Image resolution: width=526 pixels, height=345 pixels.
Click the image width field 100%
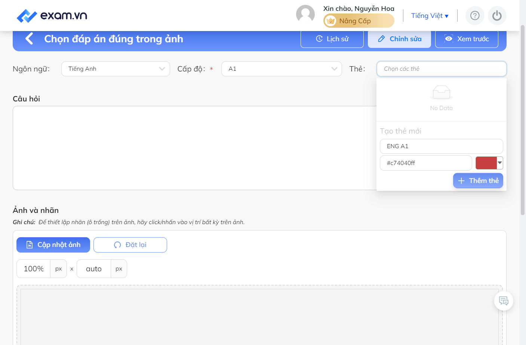pyautogui.click(x=34, y=269)
